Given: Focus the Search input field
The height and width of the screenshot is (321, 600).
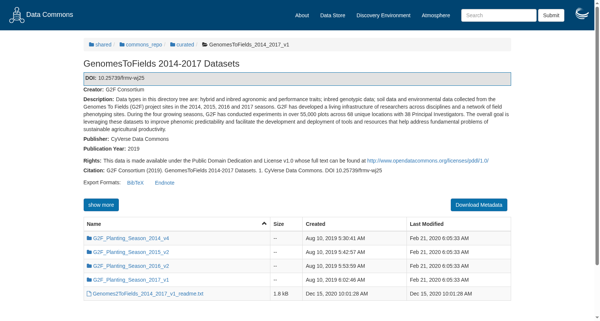Looking at the screenshot, I should tap(499, 15).
